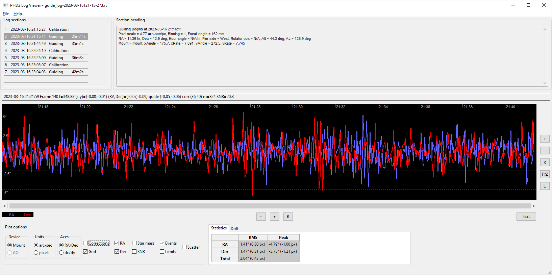
Task: Select Calibration section at 22:24:10
Action: (x=46, y=51)
